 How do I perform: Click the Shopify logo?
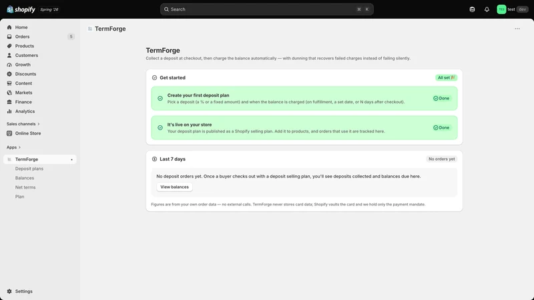(21, 9)
